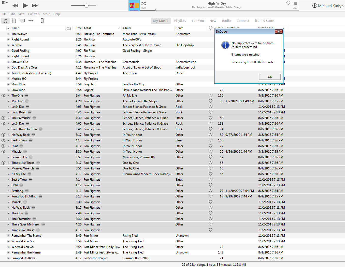Click the info icon in DeDuper dialog
Viewport: 345px width, 267px height.
point(225,45)
